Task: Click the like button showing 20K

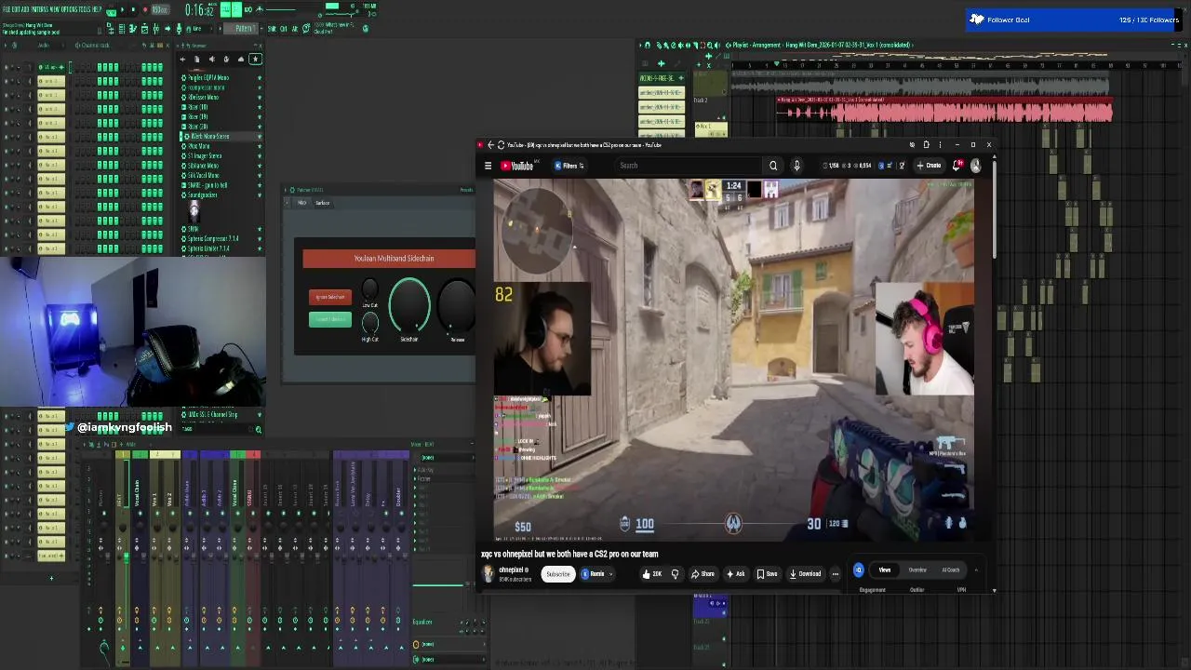Action: 651,573
